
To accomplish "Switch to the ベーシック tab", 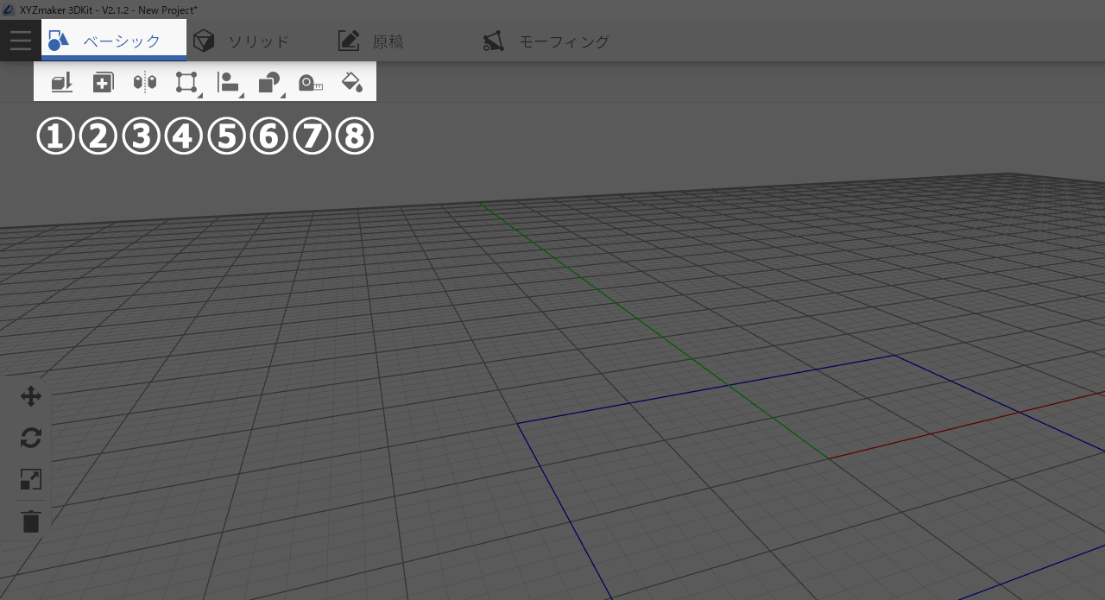I will pyautogui.click(x=114, y=41).
